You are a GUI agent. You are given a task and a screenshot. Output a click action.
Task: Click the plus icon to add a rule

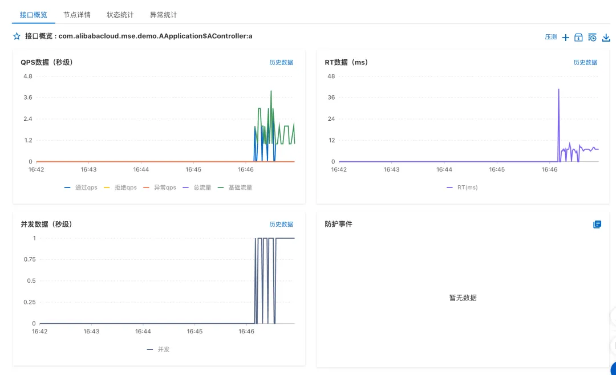pyautogui.click(x=566, y=38)
